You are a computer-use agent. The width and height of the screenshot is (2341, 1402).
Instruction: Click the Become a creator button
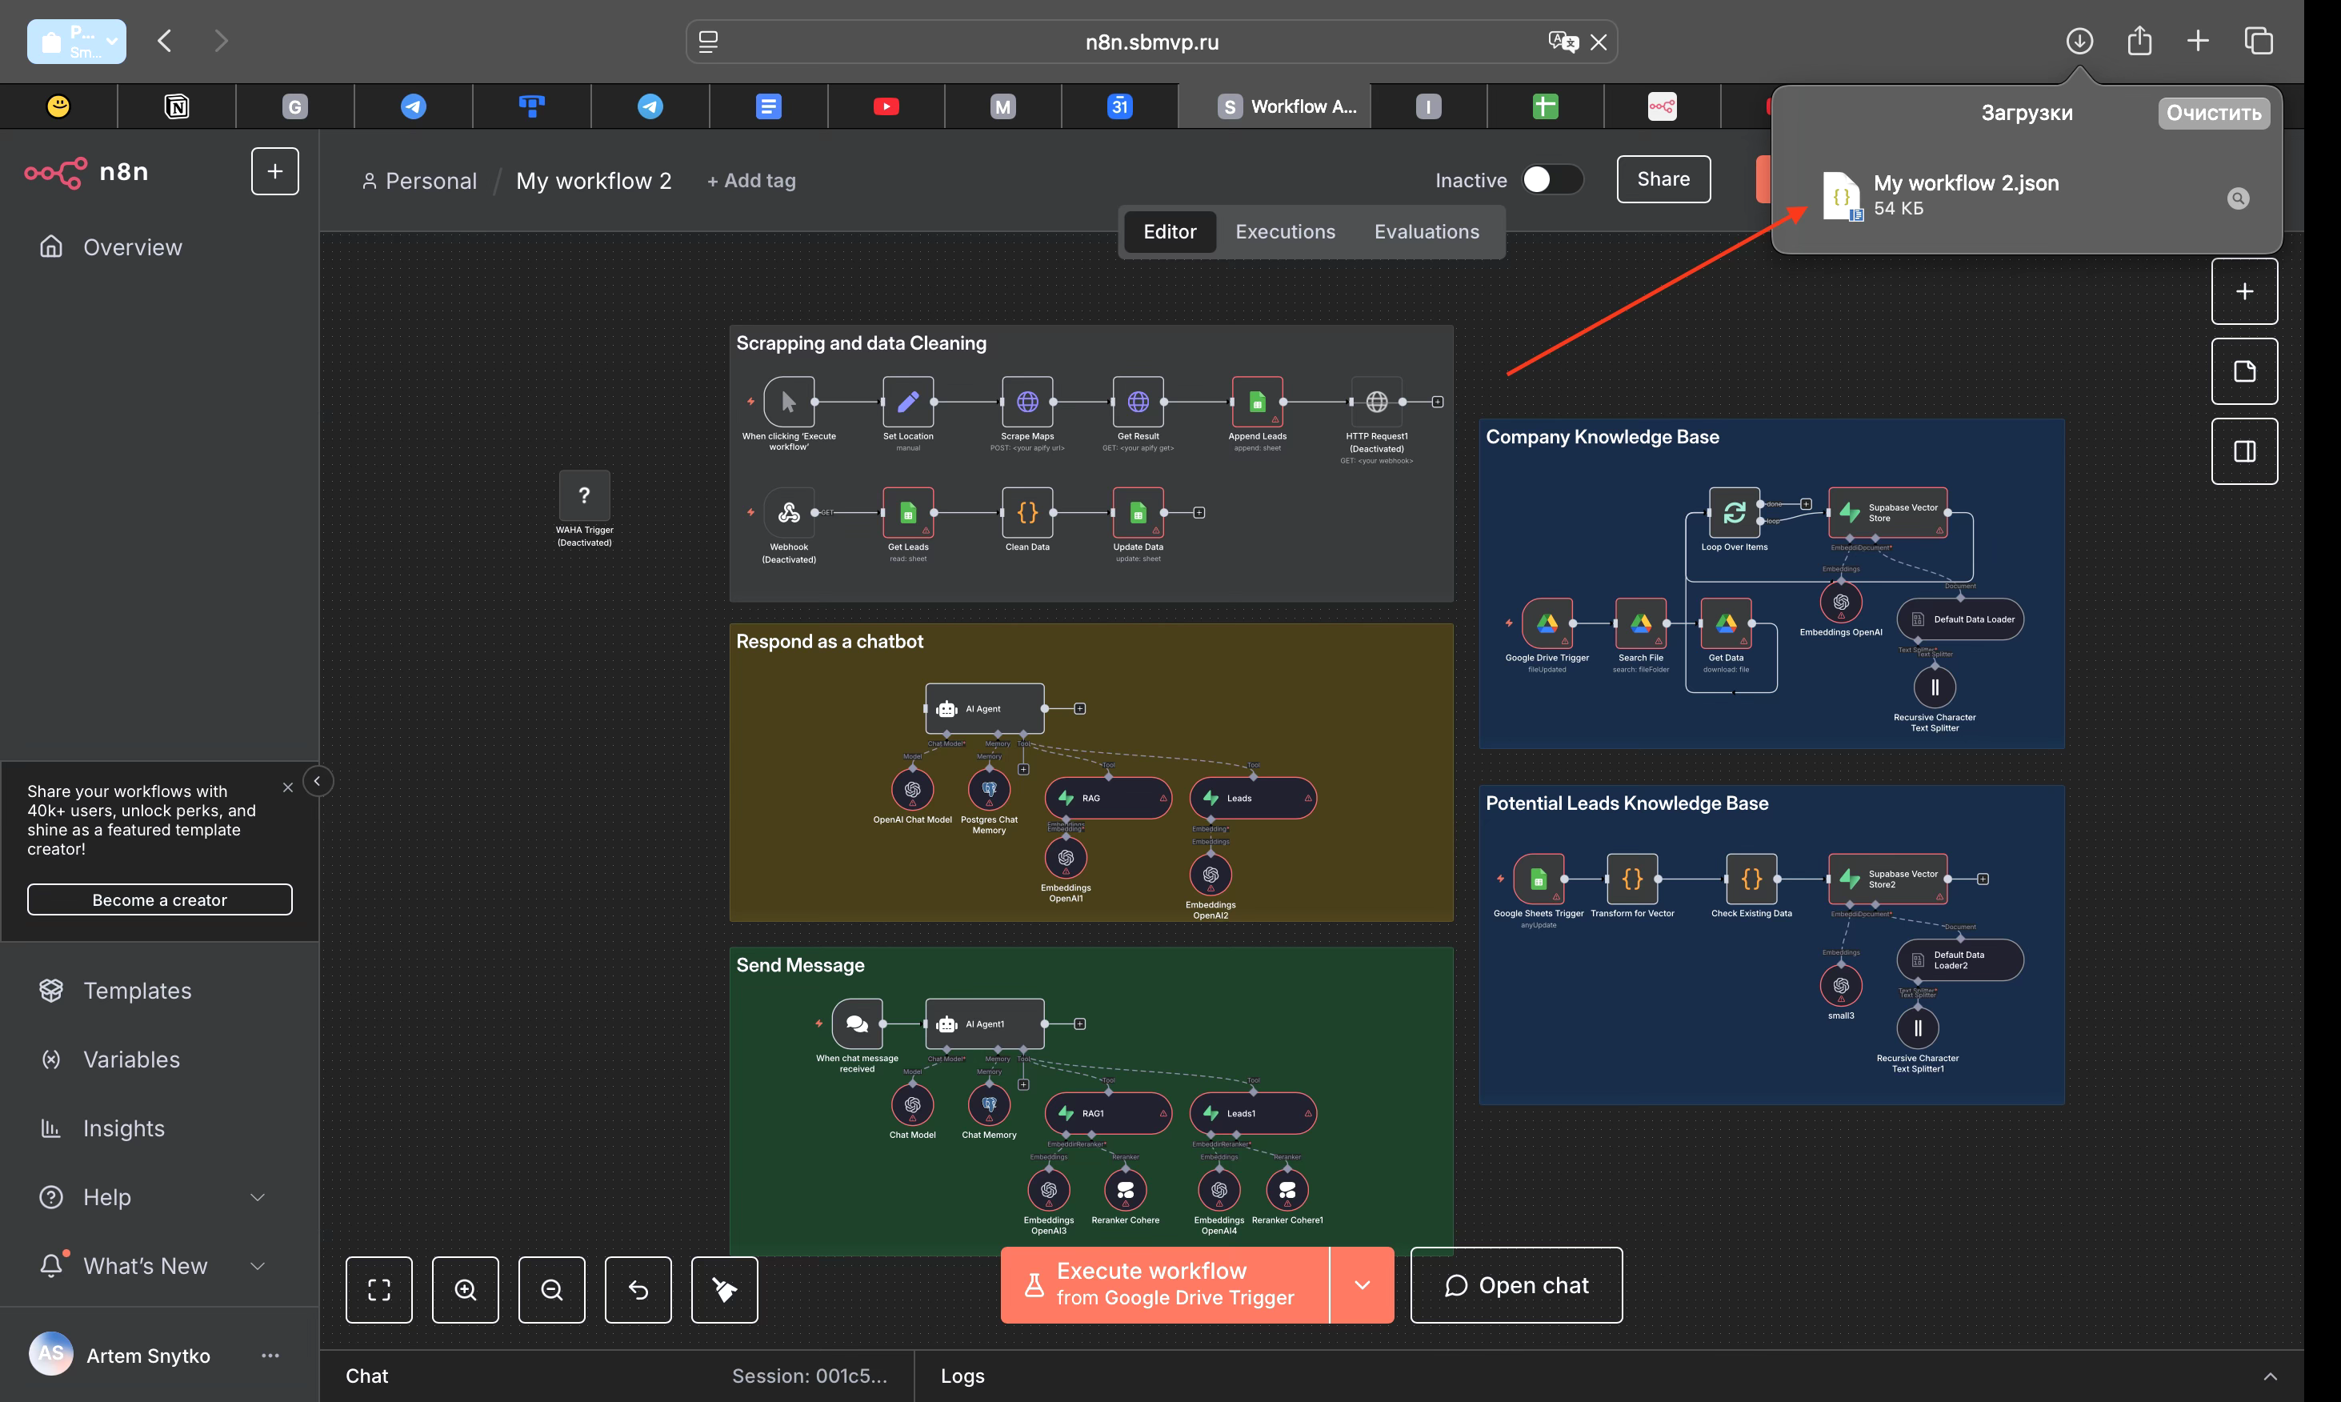[x=159, y=899]
